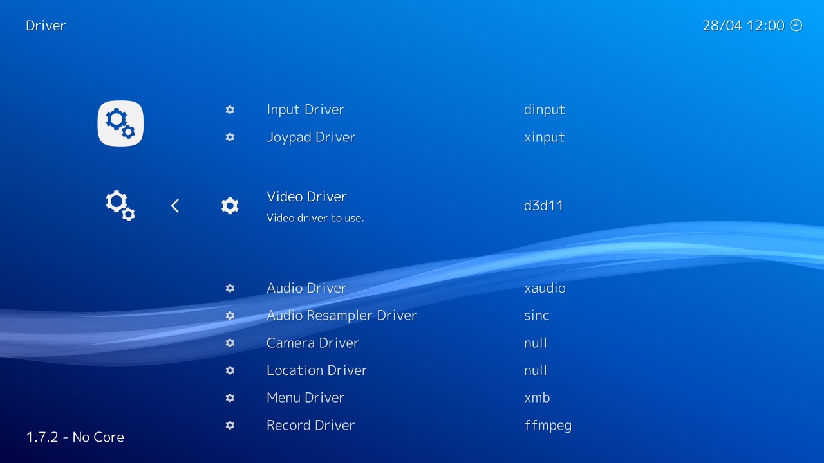Change the null value for Location Driver
This screenshot has height=463, width=824.
click(536, 370)
